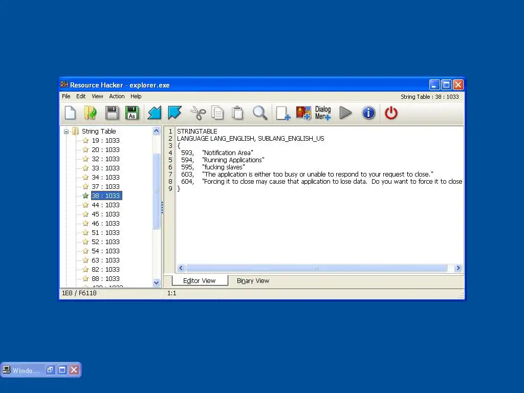Add image resource with flower icon
This screenshot has height=393, width=524.
pos(303,113)
